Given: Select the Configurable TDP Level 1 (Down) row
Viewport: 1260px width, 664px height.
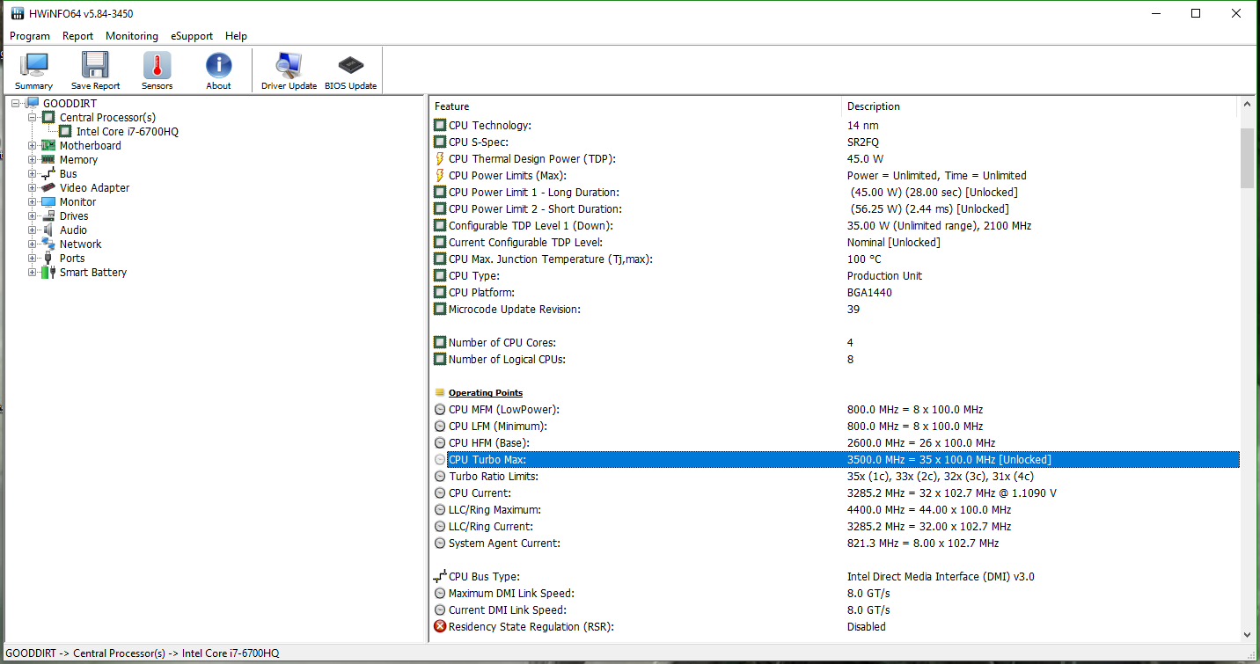Looking at the screenshot, I should click(834, 226).
